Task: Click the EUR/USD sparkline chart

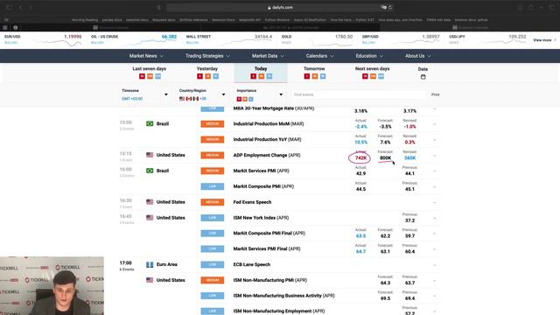Action: pyautogui.click(x=59, y=43)
